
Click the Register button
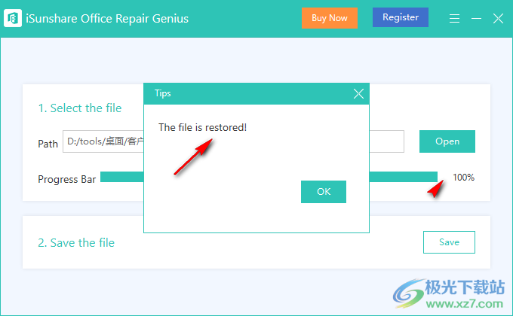tap(401, 17)
